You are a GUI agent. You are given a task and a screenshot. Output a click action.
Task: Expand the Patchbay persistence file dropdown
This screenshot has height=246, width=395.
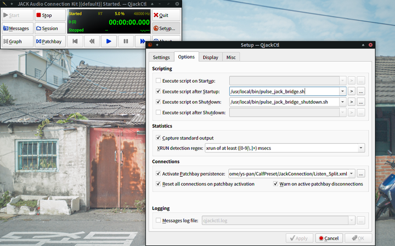point(352,174)
